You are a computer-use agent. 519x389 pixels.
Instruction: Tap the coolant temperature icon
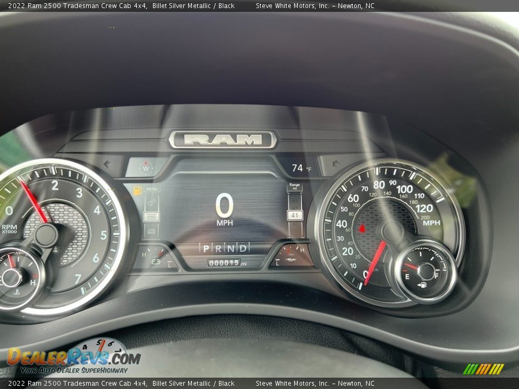(x=16, y=292)
